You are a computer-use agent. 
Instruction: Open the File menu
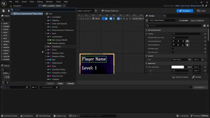[10, 2]
